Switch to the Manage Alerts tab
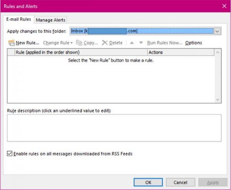 tap(50, 20)
